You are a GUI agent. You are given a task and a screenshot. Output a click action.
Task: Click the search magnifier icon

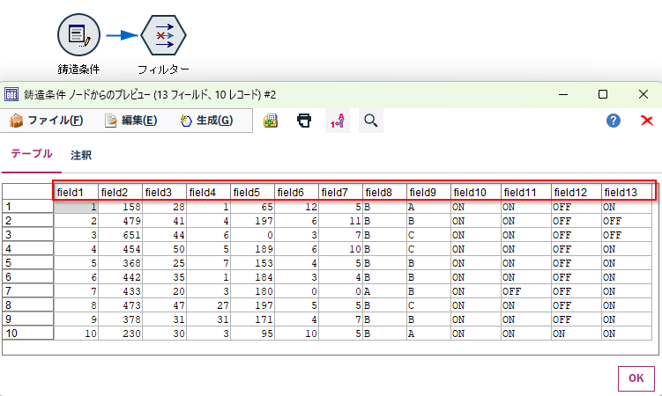pyautogui.click(x=371, y=121)
